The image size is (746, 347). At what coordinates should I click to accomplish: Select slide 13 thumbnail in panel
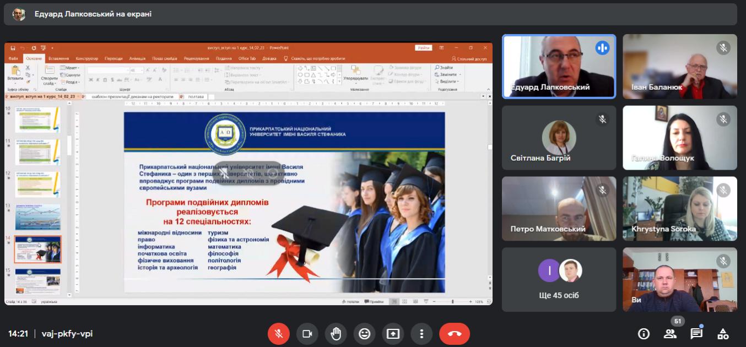tap(38, 217)
